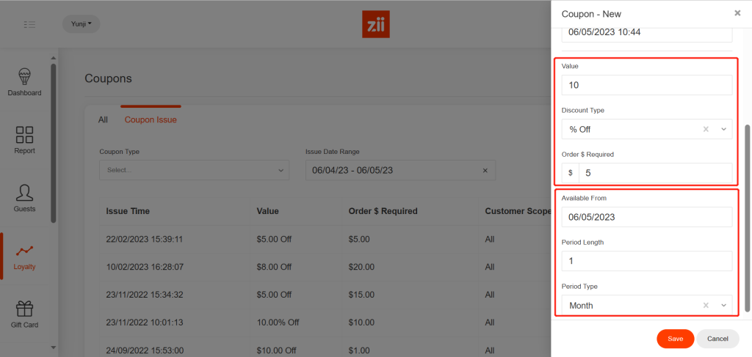
Task: Expand the Discount Type dropdown arrow
Action: pos(723,129)
